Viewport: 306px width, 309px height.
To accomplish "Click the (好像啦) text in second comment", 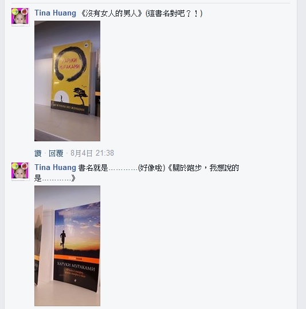I will pyautogui.click(x=151, y=168).
